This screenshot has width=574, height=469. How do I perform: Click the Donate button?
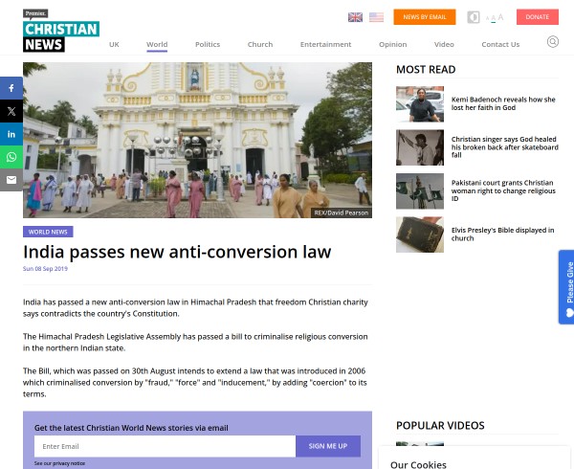[538, 17]
